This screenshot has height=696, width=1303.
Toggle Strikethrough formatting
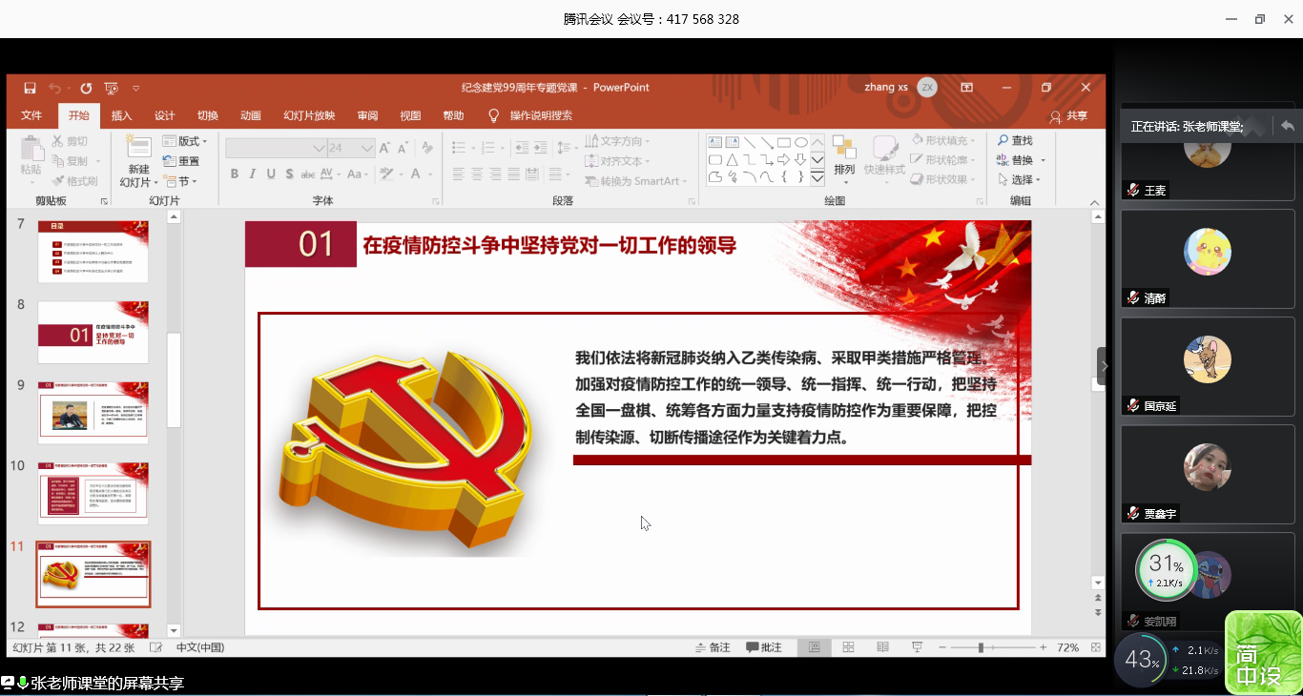click(307, 174)
